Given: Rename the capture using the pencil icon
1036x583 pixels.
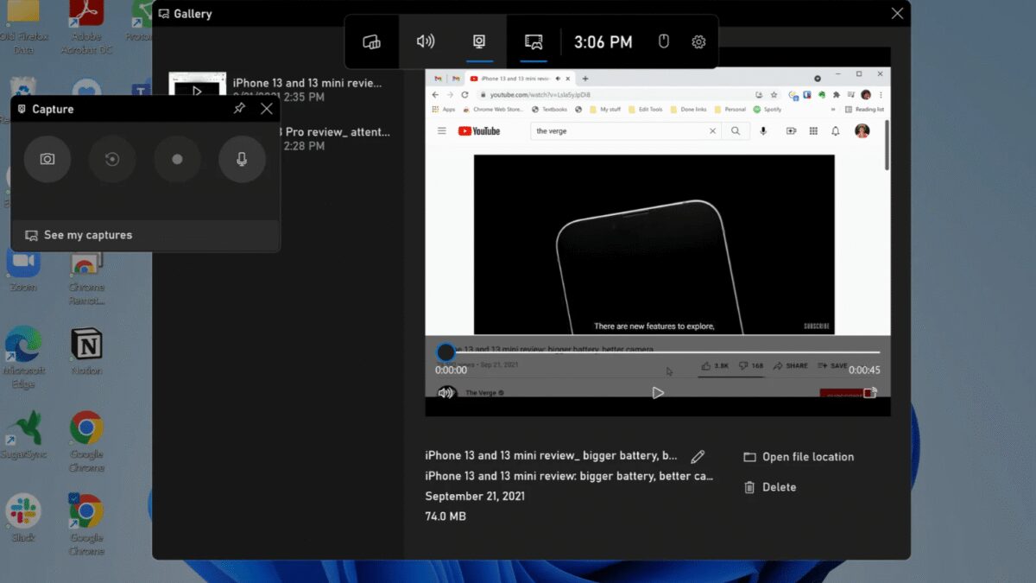Looking at the screenshot, I should click(698, 456).
